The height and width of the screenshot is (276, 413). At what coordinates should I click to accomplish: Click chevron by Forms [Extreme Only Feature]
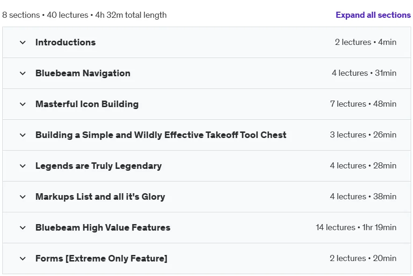(22, 258)
